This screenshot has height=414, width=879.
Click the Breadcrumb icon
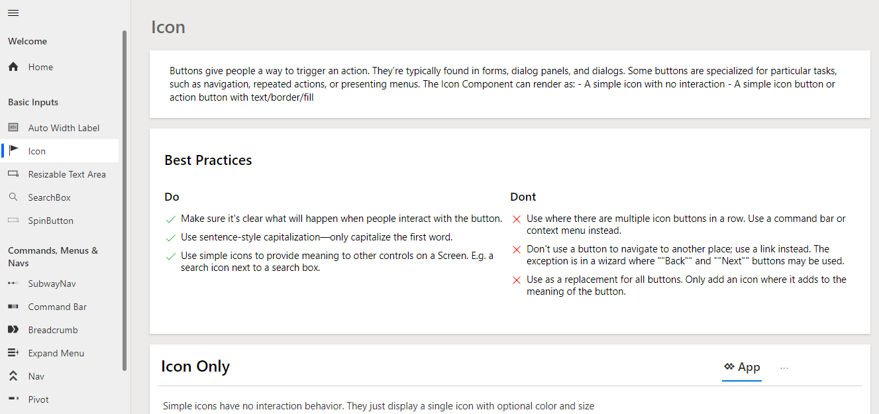pyautogui.click(x=13, y=330)
